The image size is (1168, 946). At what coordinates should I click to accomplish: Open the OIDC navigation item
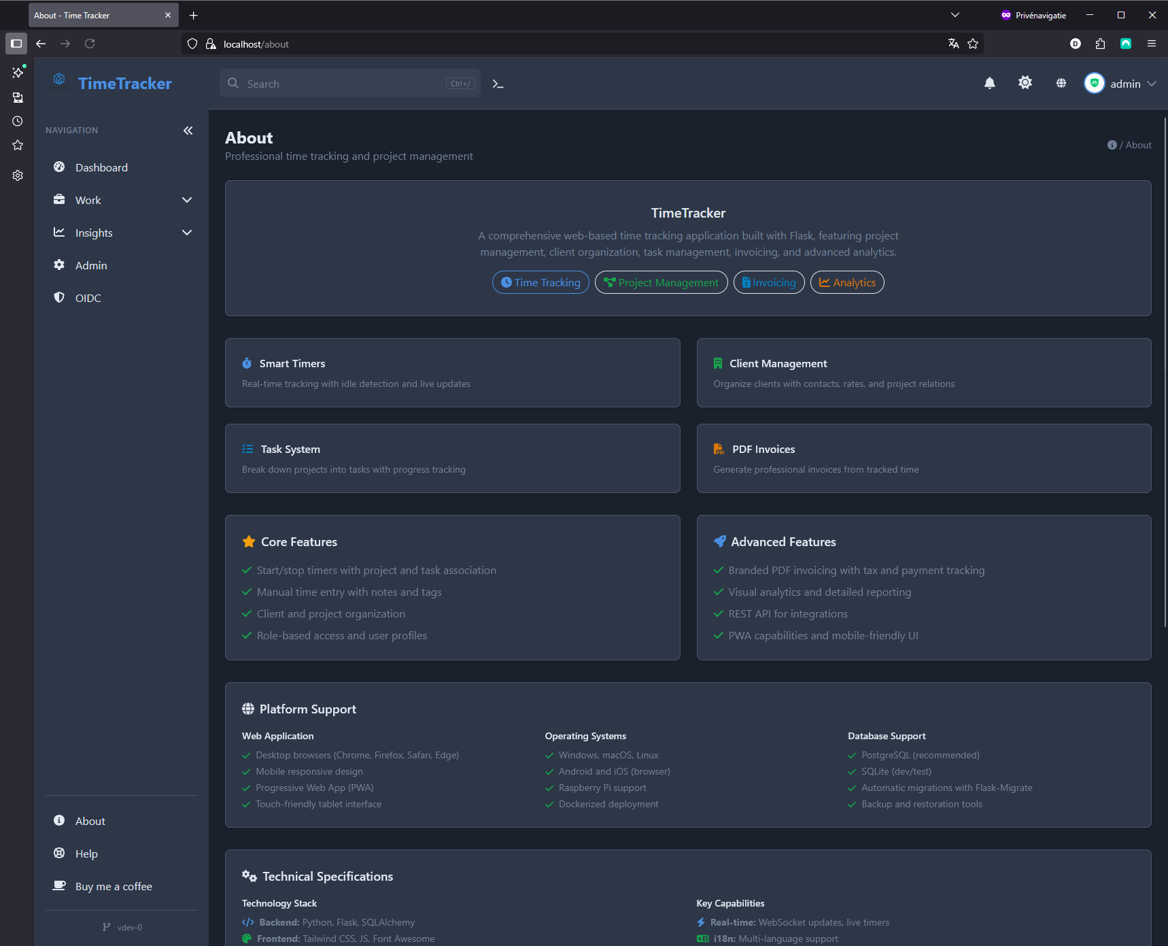88,298
